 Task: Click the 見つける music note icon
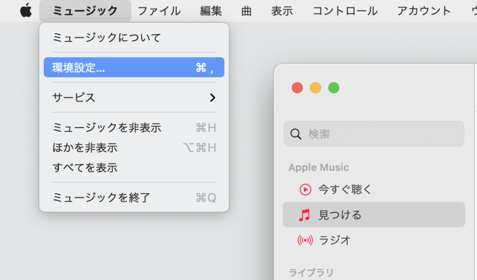coord(304,215)
